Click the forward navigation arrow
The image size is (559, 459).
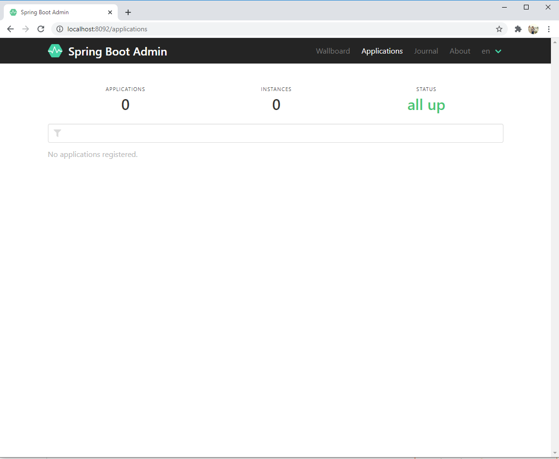[x=26, y=29]
